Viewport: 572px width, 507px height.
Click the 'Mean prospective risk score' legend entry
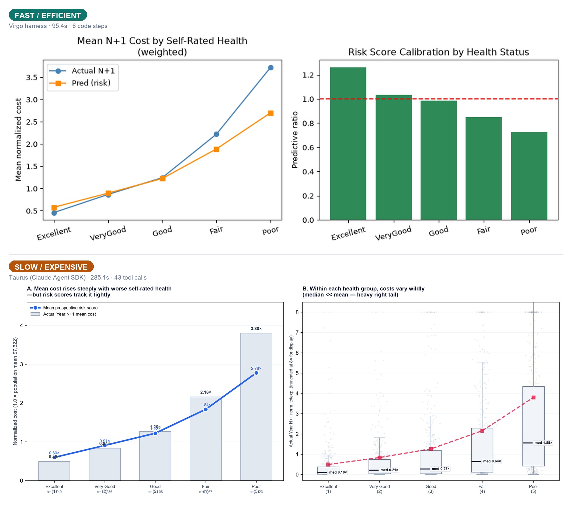point(64,308)
